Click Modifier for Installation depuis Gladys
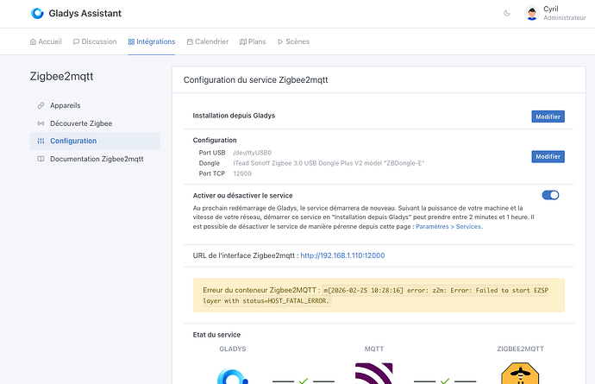 pyautogui.click(x=548, y=116)
